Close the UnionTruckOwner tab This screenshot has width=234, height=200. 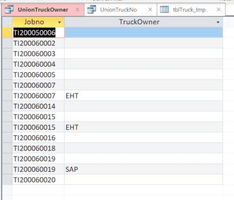tap(78, 10)
